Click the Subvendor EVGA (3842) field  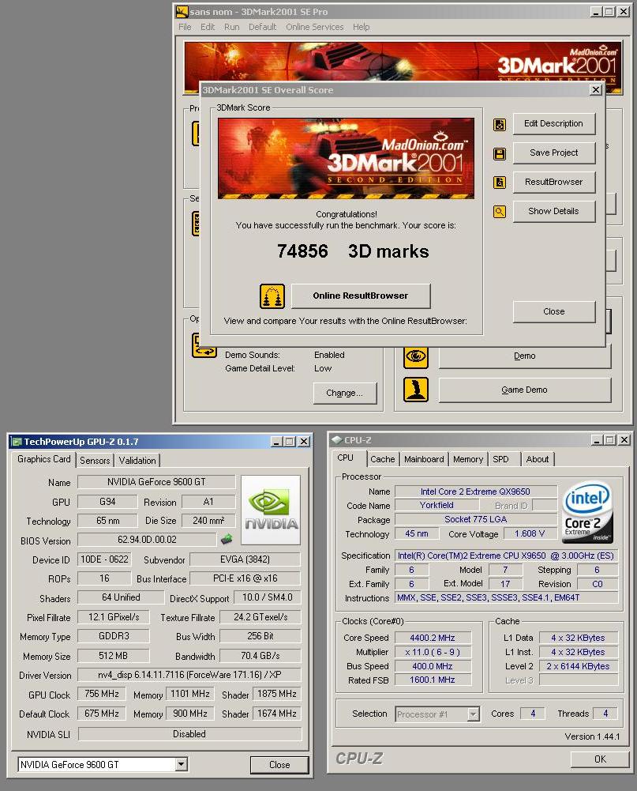coord(245,559)
